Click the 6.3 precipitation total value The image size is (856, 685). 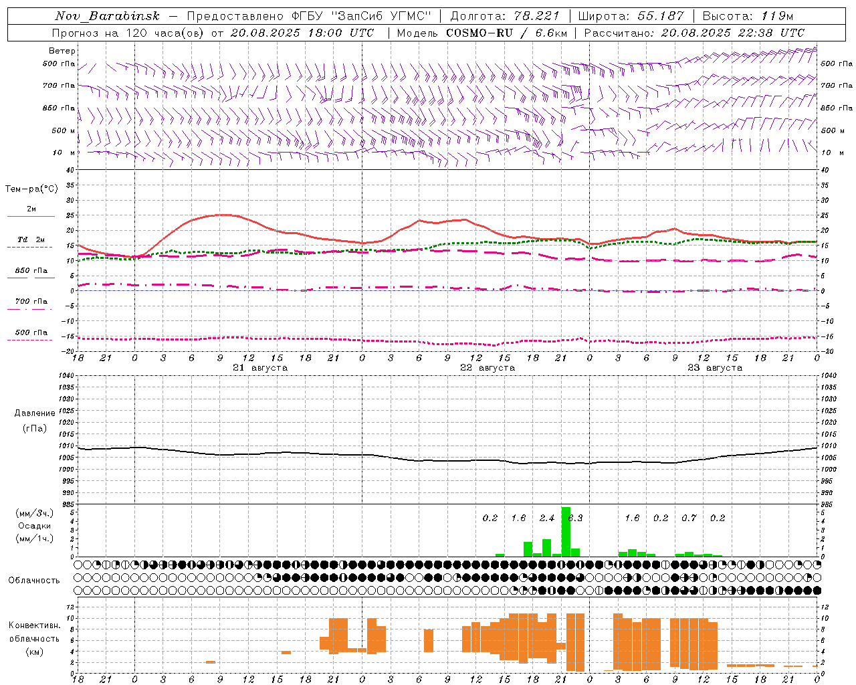575,518
